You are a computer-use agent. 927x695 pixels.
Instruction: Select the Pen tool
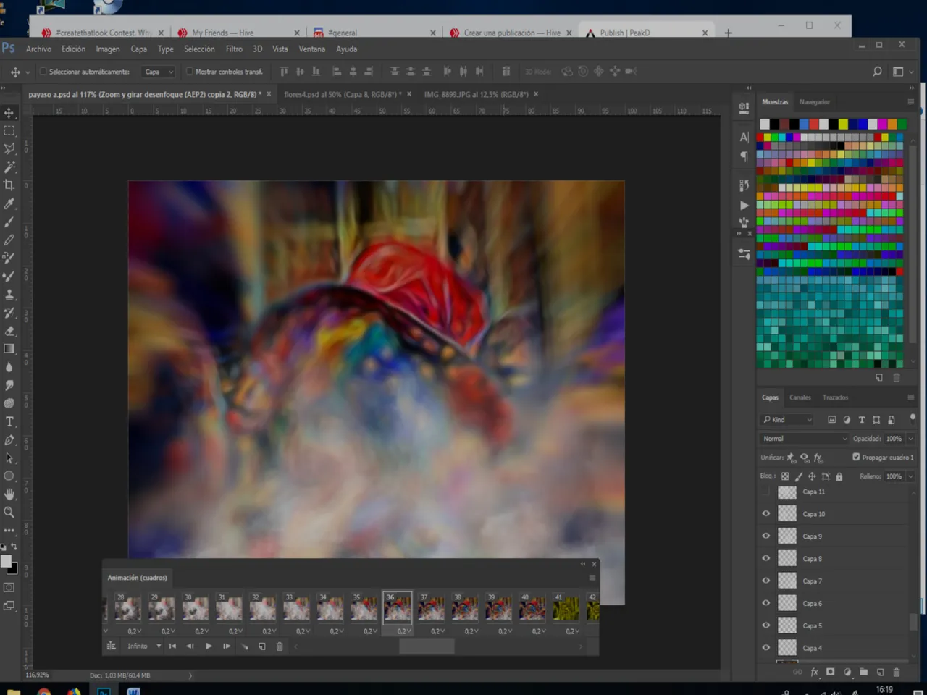click(9, 440)
